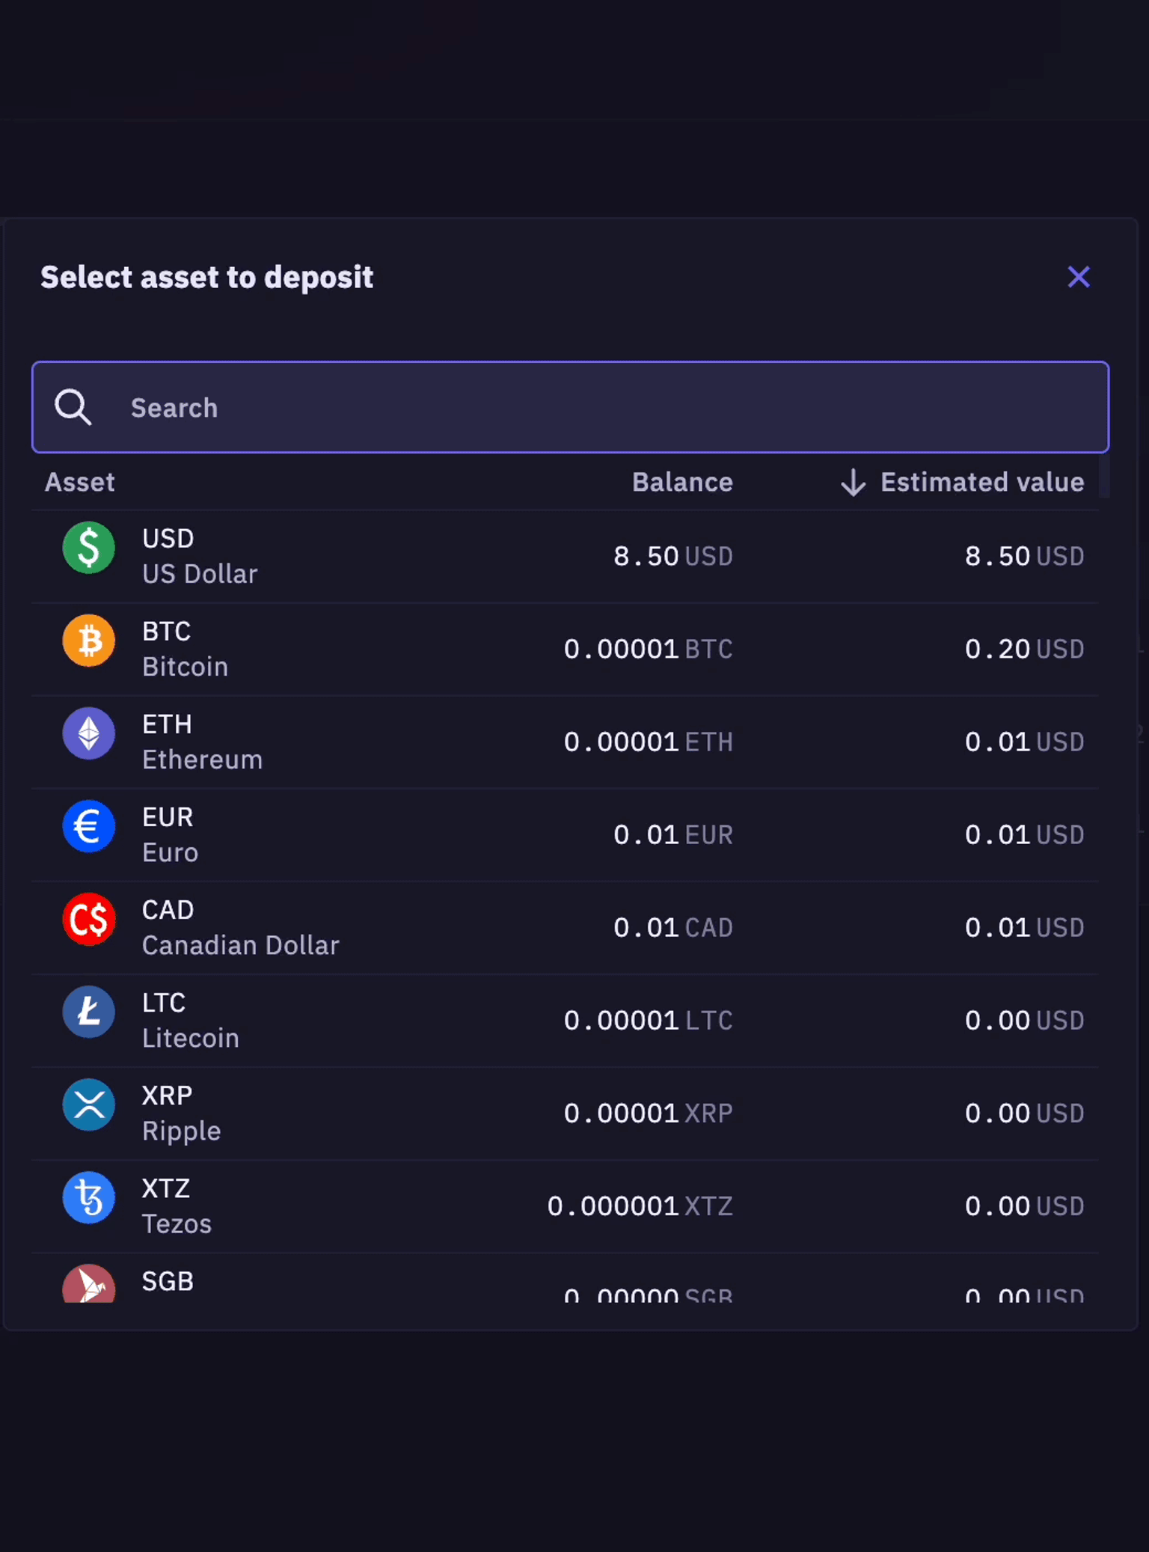Viewport: 1149px width, 1552px height.
Task: Close the Select asset dialog
Action: coord(1079,278)
